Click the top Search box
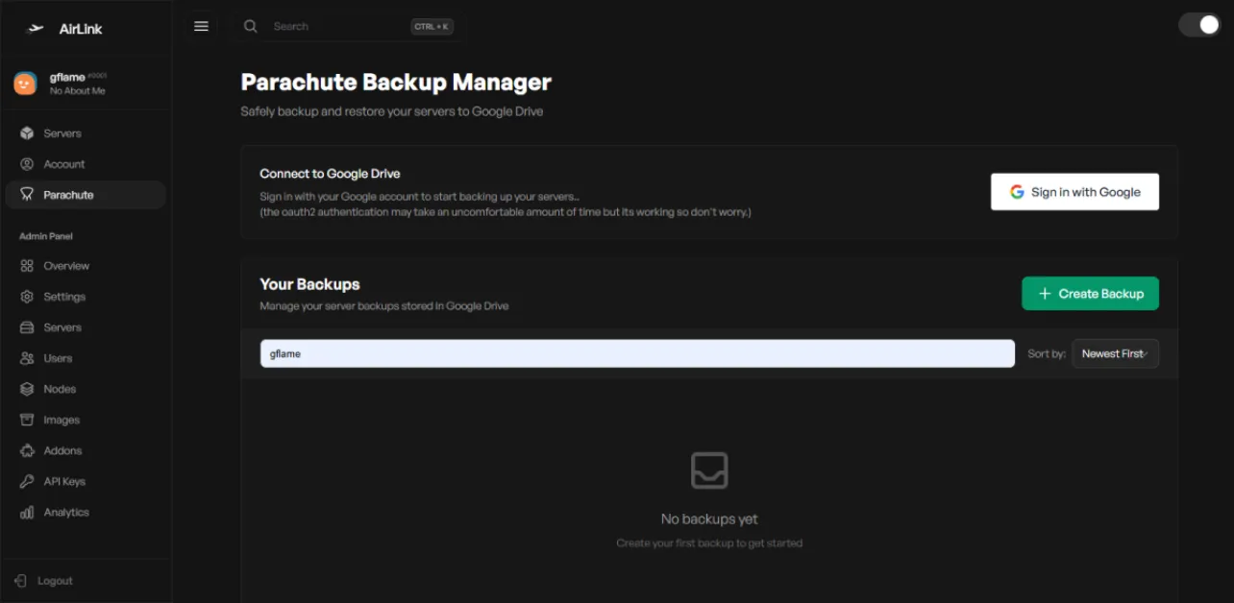Image resolution: width=1234 pixels, height=603 pixels. [336, 27]
